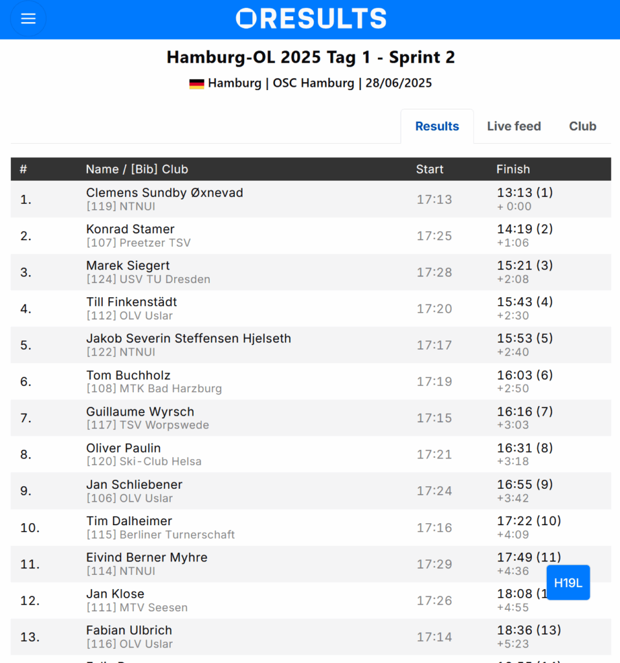This screenshot has width=620, height=663.
Task: Open the H19L class selector button
Action: click(x=568, y=583)
